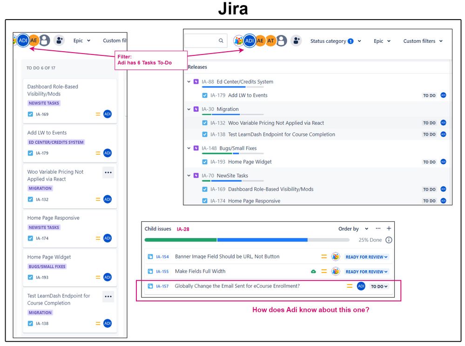Click the green cloud deployment icon on IA-155
Viewport: 465px width, 346px height.
coord(313,271)
